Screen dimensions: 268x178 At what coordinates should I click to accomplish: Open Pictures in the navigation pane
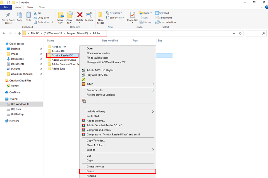(15, 69)
